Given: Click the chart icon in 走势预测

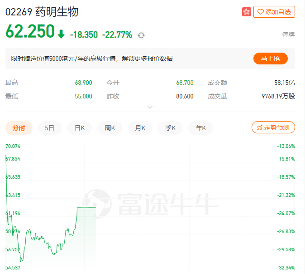Looking at the screenshot, I should coord(259,127).
